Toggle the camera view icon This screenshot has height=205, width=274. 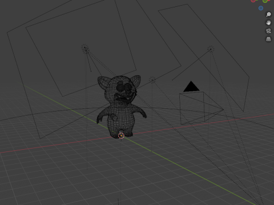(268, 31)
